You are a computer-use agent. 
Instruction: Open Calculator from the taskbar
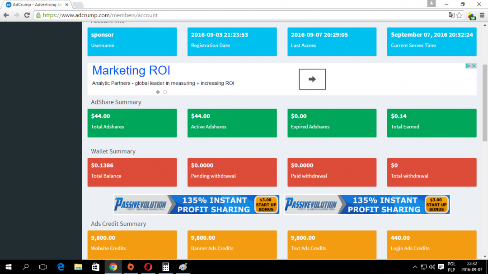tap(166, 267)
